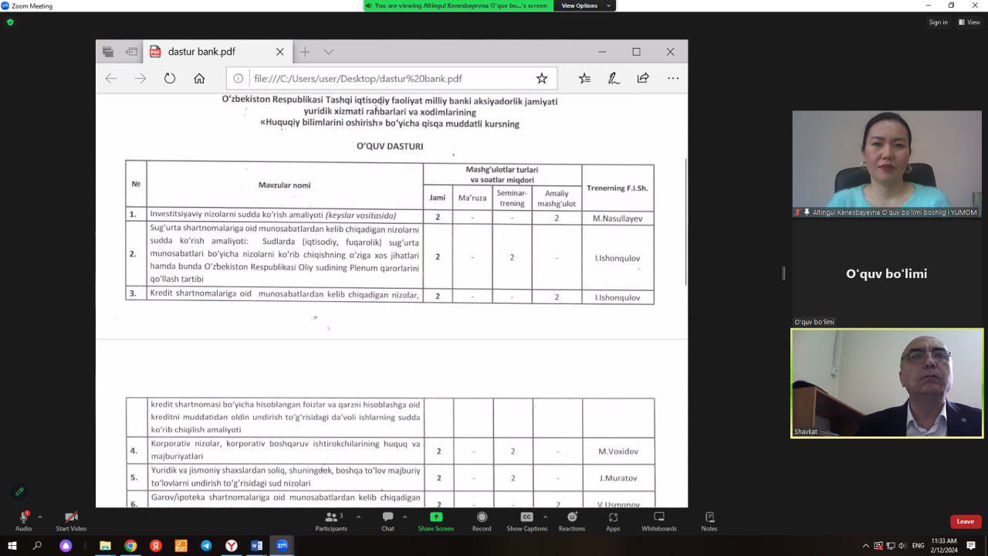Start recording with the Record icon
The image size is (988, 556).
pyautogui.click(x=482, y=520)
